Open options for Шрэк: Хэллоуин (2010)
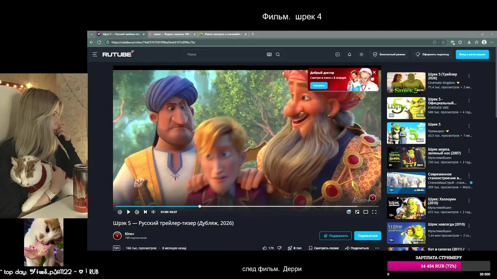This screenshot has width=497, height=279. pos(469,201)
